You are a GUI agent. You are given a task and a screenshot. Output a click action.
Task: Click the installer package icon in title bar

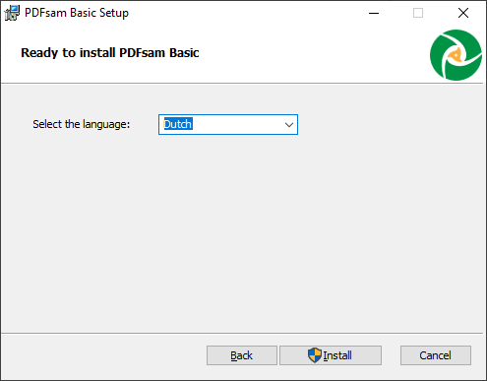[12, 13]
